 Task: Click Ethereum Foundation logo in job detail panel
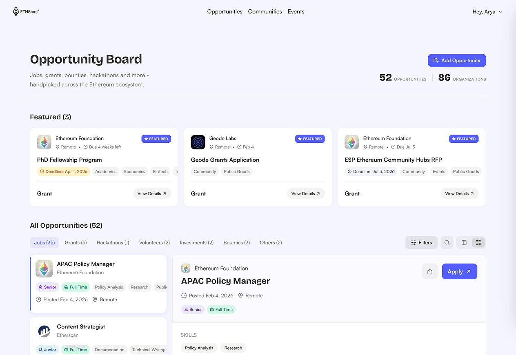(x=186, y=268)
